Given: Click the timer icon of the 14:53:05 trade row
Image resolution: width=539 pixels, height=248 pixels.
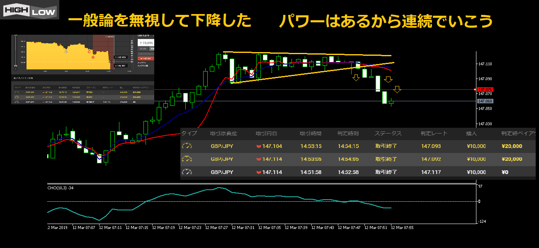Looking at the screenshot, I should 187,159.
